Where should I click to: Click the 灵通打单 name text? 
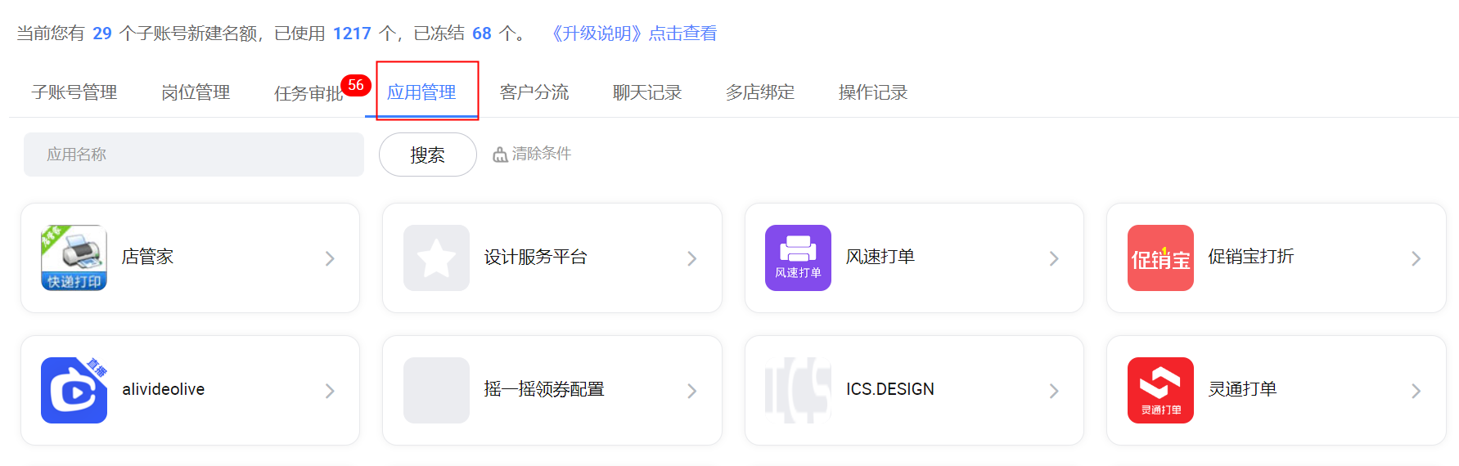tap(1242, 389)
